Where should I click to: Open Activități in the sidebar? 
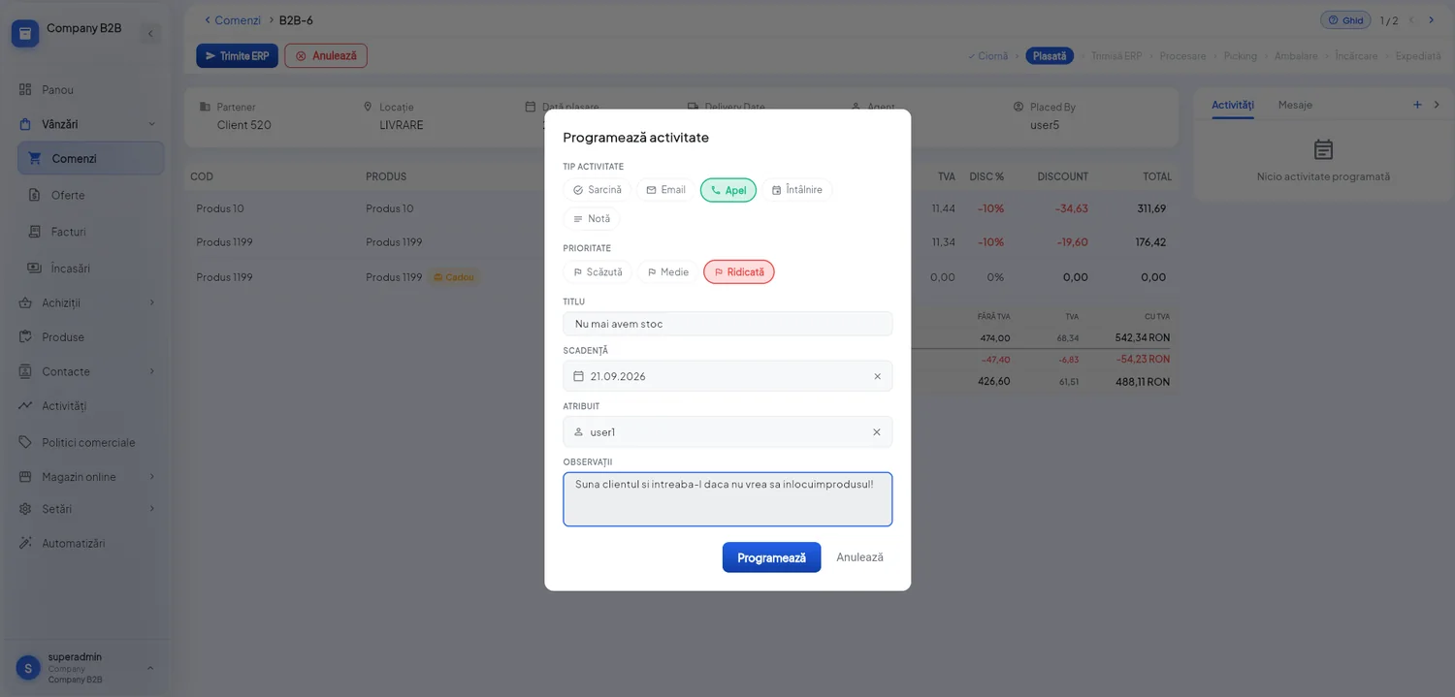pyautogui.click(x=90, y=405)
